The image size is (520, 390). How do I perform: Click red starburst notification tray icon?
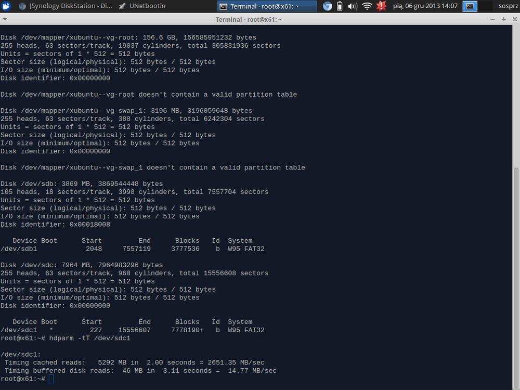[381, 6]
